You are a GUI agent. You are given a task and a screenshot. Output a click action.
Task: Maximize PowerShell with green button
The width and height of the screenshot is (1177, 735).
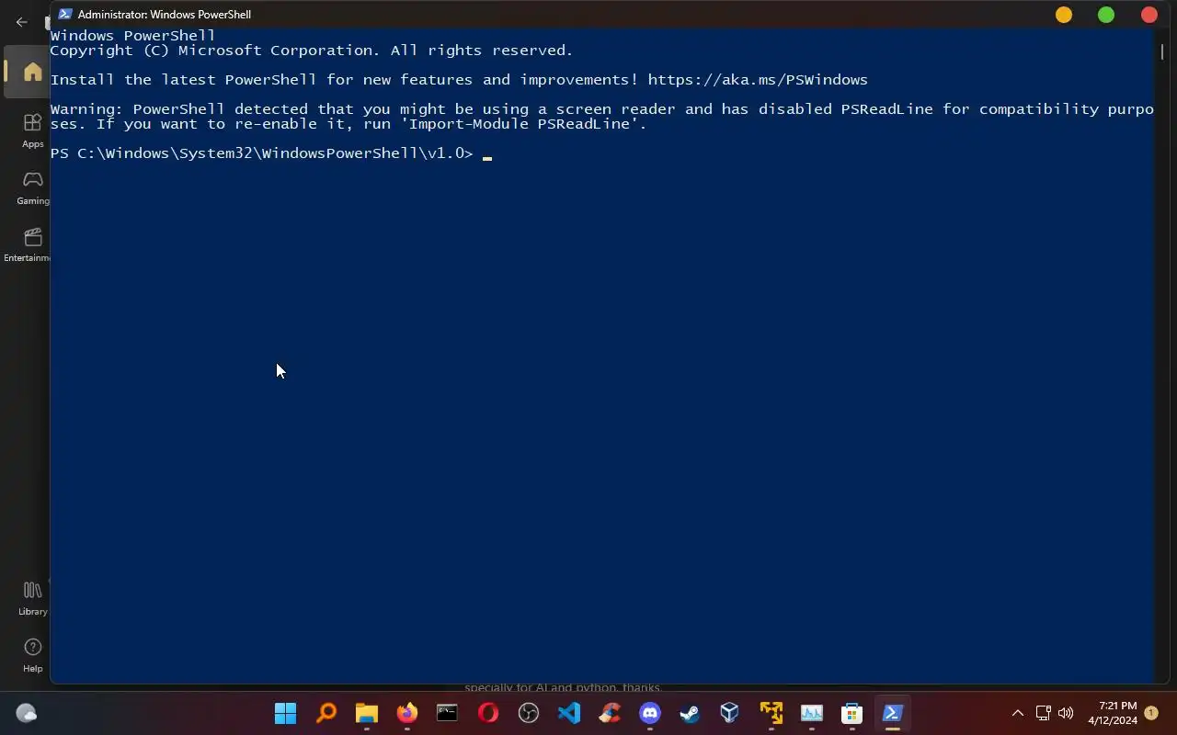[1106, 14]
